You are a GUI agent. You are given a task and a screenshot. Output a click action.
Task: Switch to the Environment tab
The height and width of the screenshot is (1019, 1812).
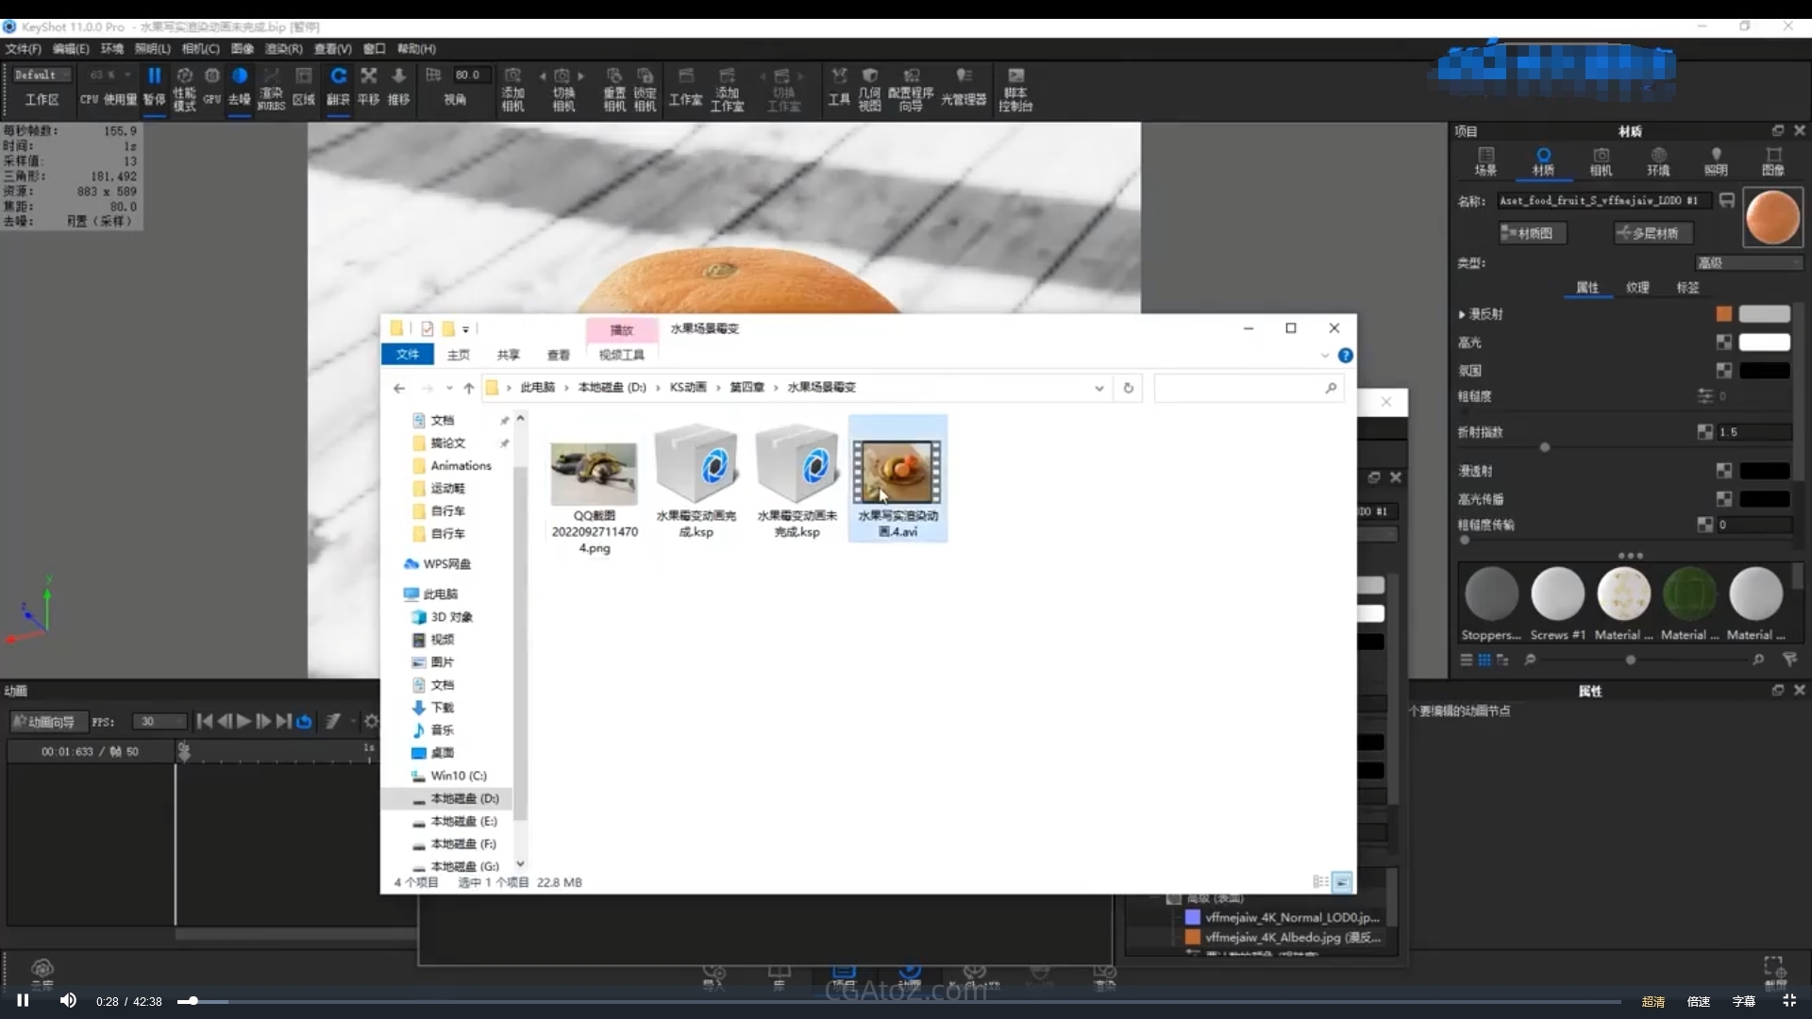point(1658,160)
